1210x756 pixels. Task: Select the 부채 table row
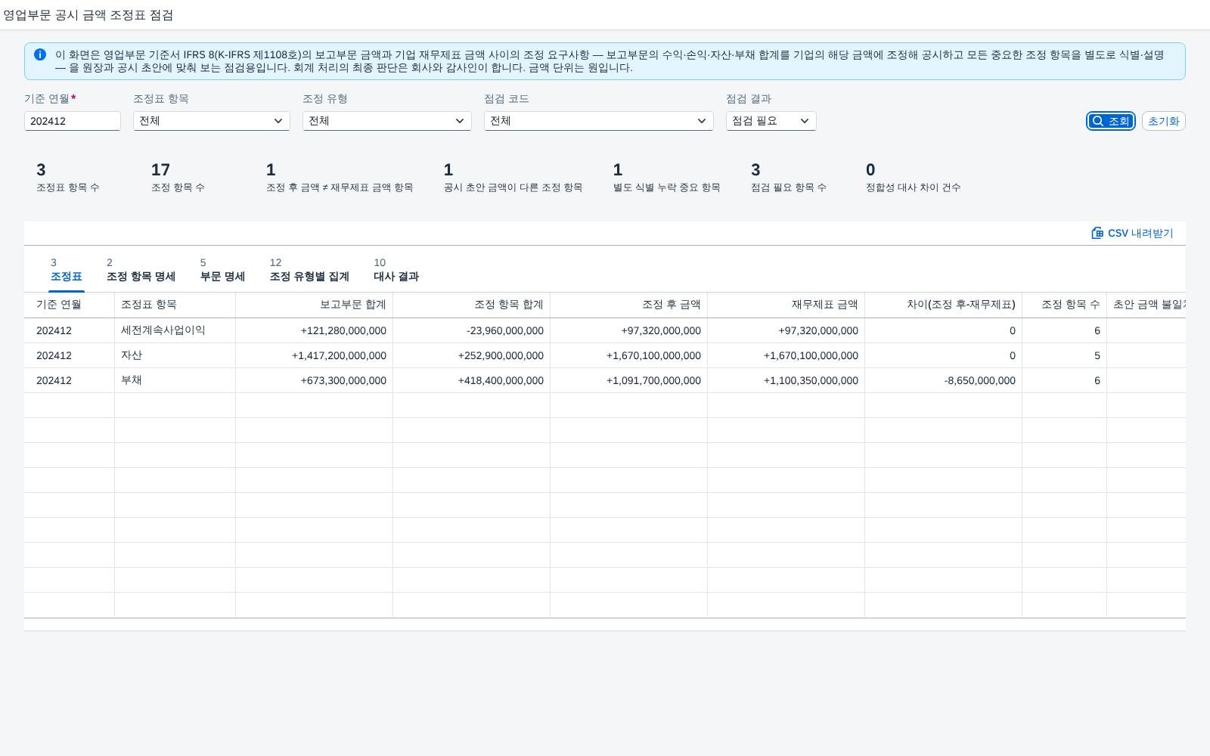605,380
